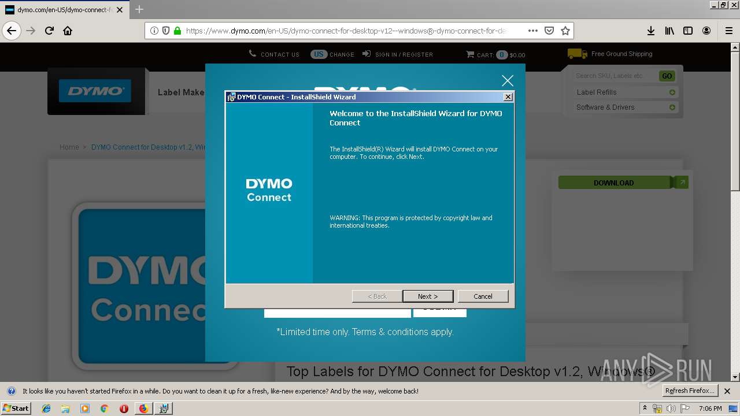Click Refresh Firefox button
740x416 pixels.
click(690, 391)
